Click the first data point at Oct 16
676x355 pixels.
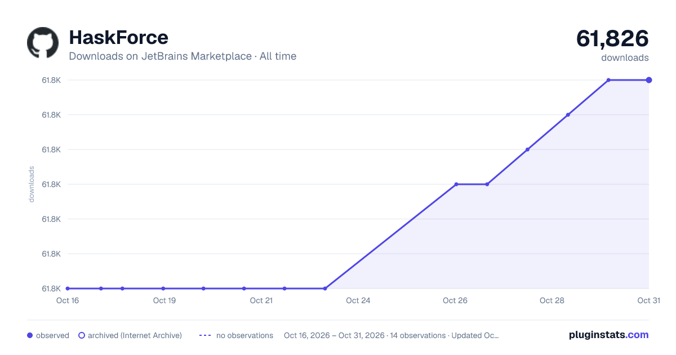(x=68, y=289)
